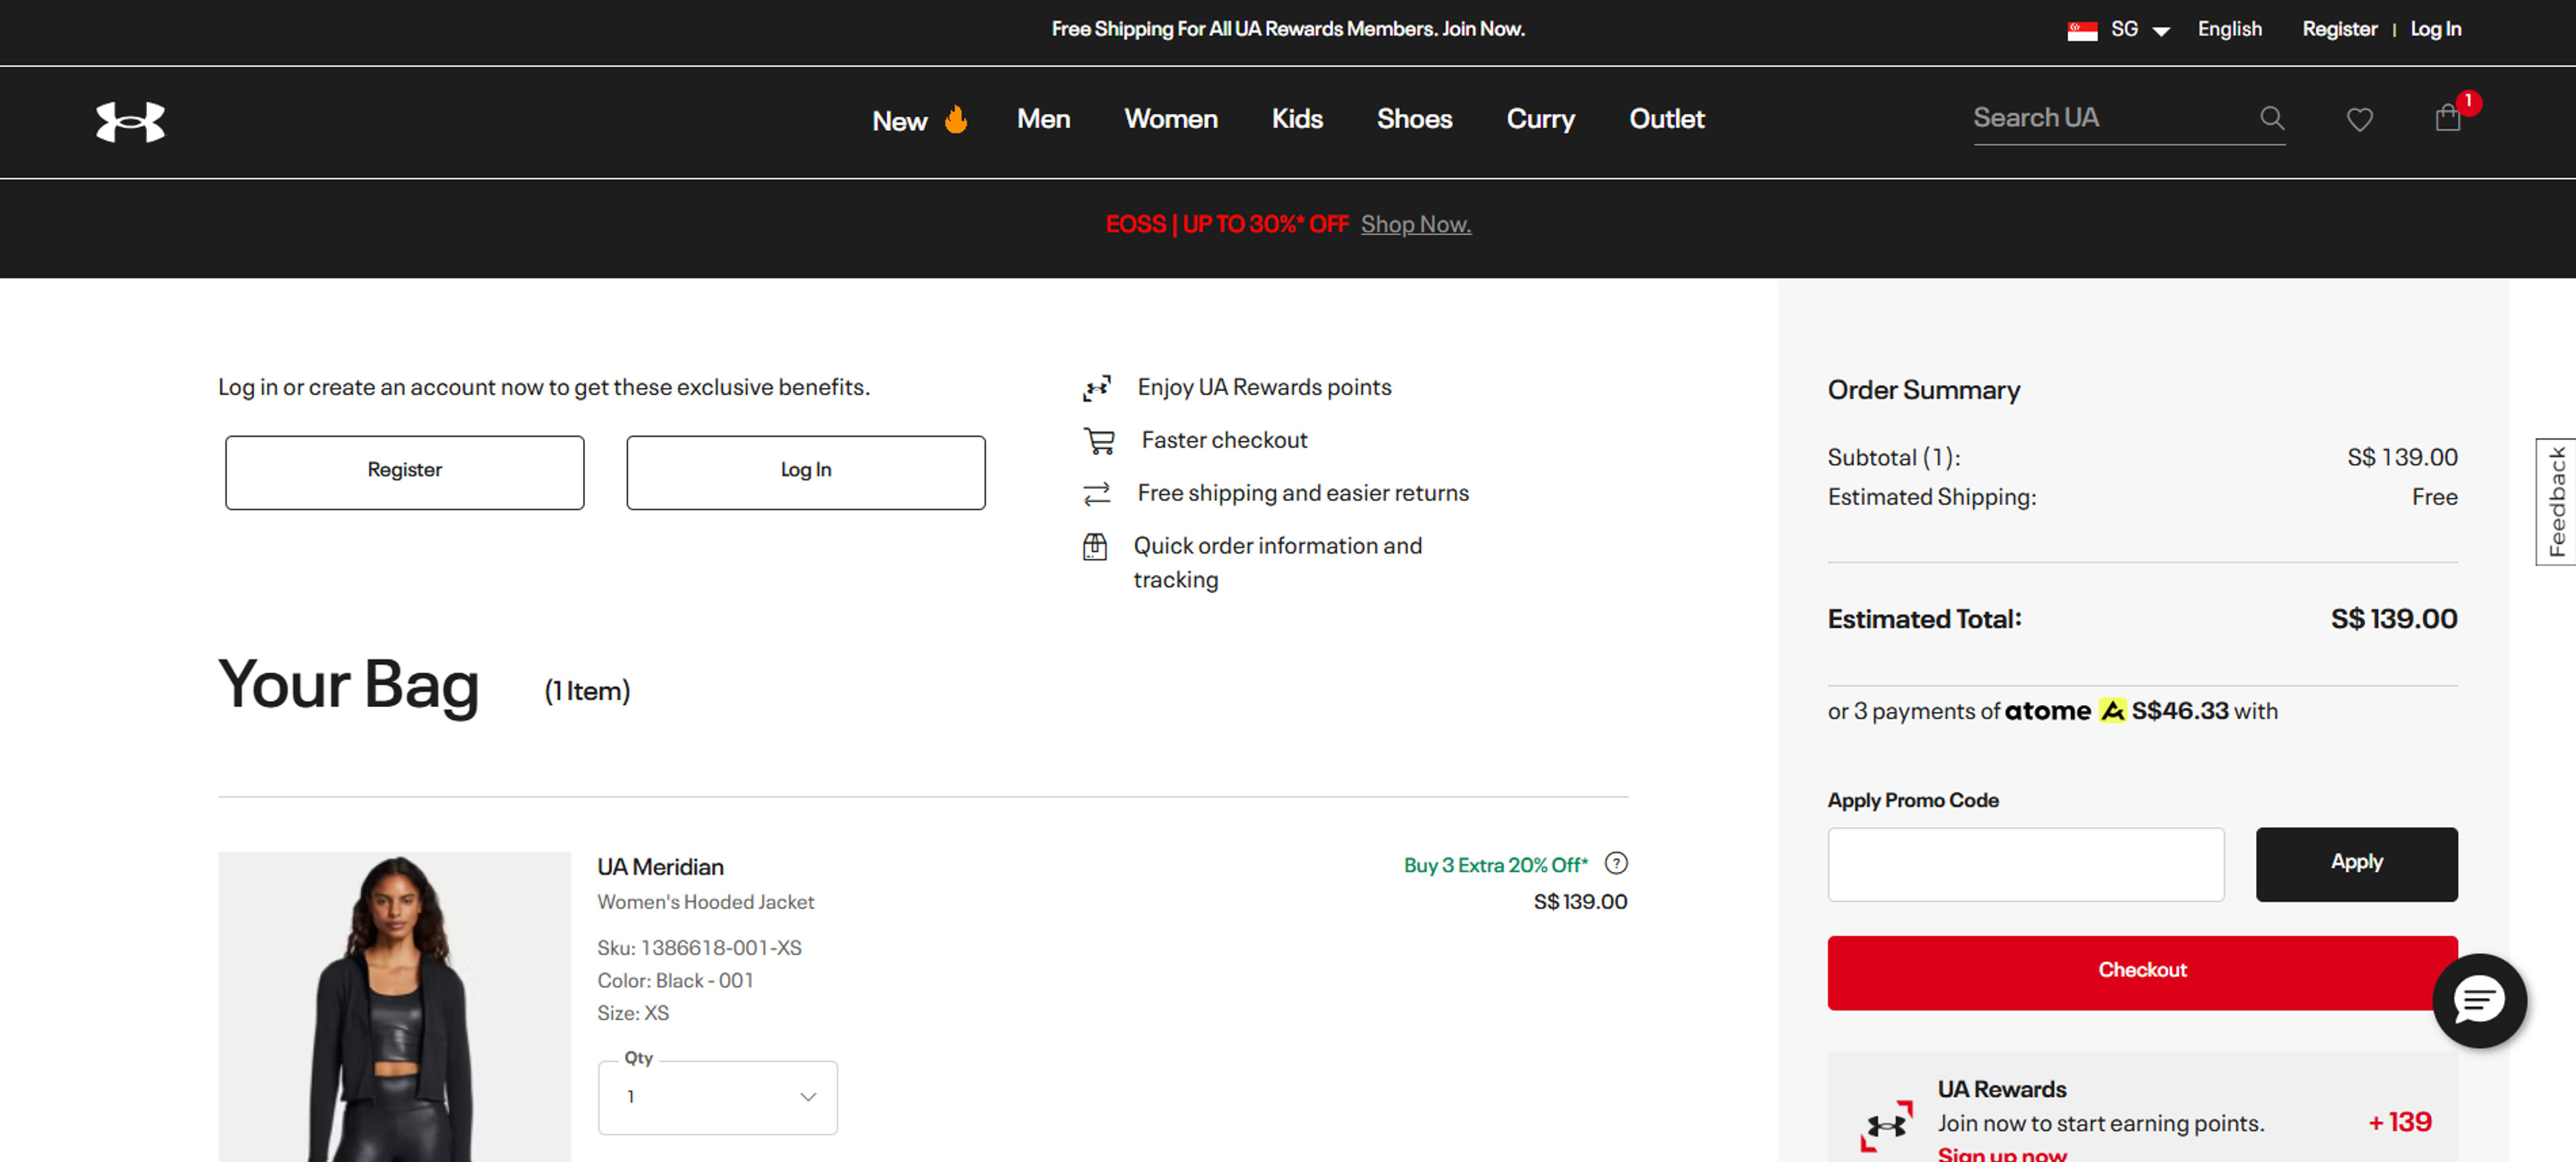Focus the promo code input field

[x=2025, y=864]
